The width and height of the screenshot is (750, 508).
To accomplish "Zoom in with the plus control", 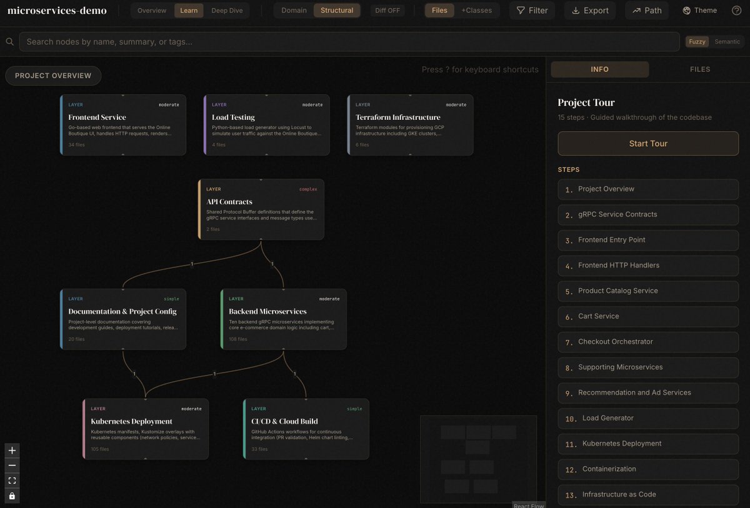I will click(x=12, y=451).
